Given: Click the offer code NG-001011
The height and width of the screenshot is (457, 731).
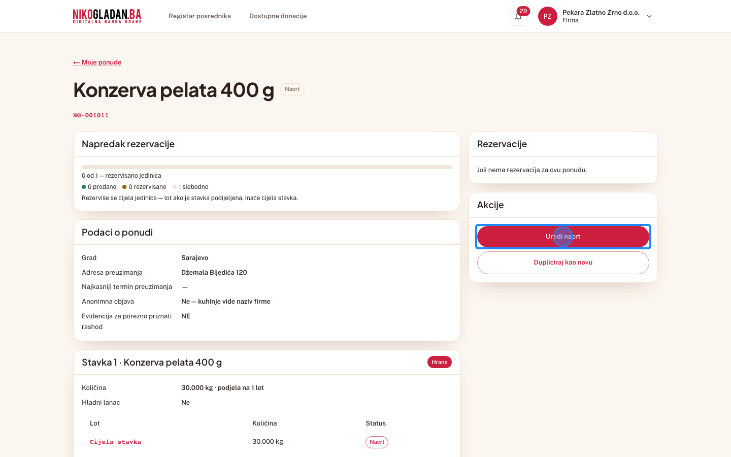Looking at the screenshot, I should 91,115.
